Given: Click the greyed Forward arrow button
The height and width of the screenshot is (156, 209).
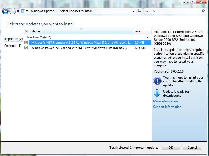Looking at the screenshot, I should click(x=13, y=11).
